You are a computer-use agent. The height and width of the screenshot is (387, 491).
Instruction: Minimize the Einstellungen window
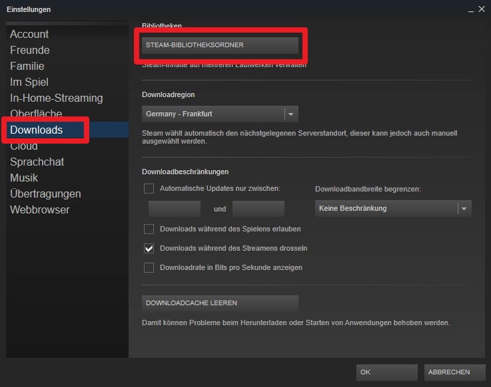(470, 10)
